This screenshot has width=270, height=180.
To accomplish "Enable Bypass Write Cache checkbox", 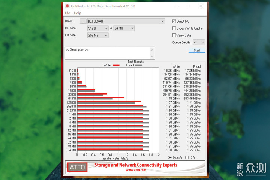I will coord(174,28).
